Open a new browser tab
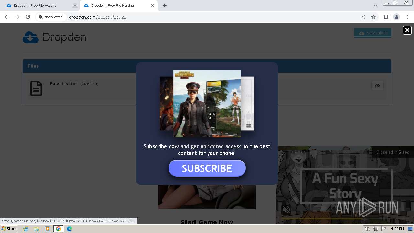This screenshot has width=414, height=233. tap(165, 6)
